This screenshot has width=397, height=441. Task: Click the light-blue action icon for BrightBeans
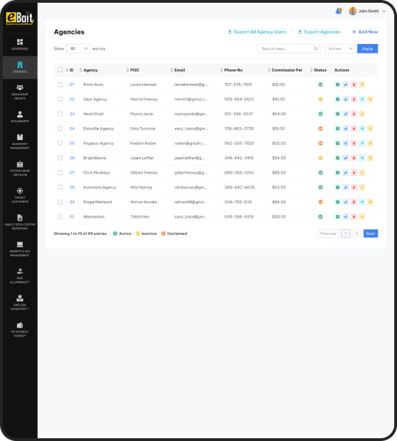coord(362,158)
